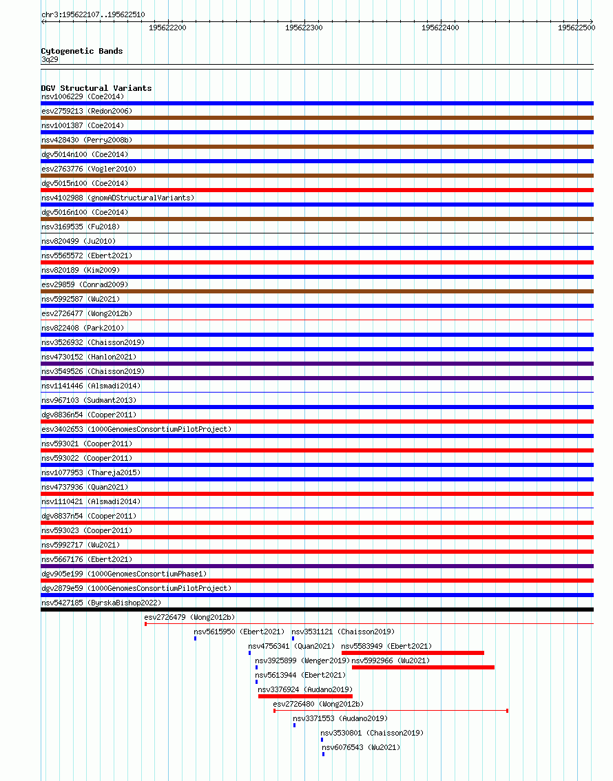This screenshot has width=613, height=781.
Task: Click dgv2879e59 (1000GenomesConsortiumPilotProject) label
Action: pyautogui.click(x=136, y=587)
